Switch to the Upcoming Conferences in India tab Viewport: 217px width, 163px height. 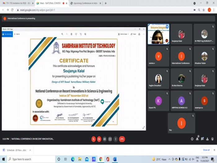(84, 3)
